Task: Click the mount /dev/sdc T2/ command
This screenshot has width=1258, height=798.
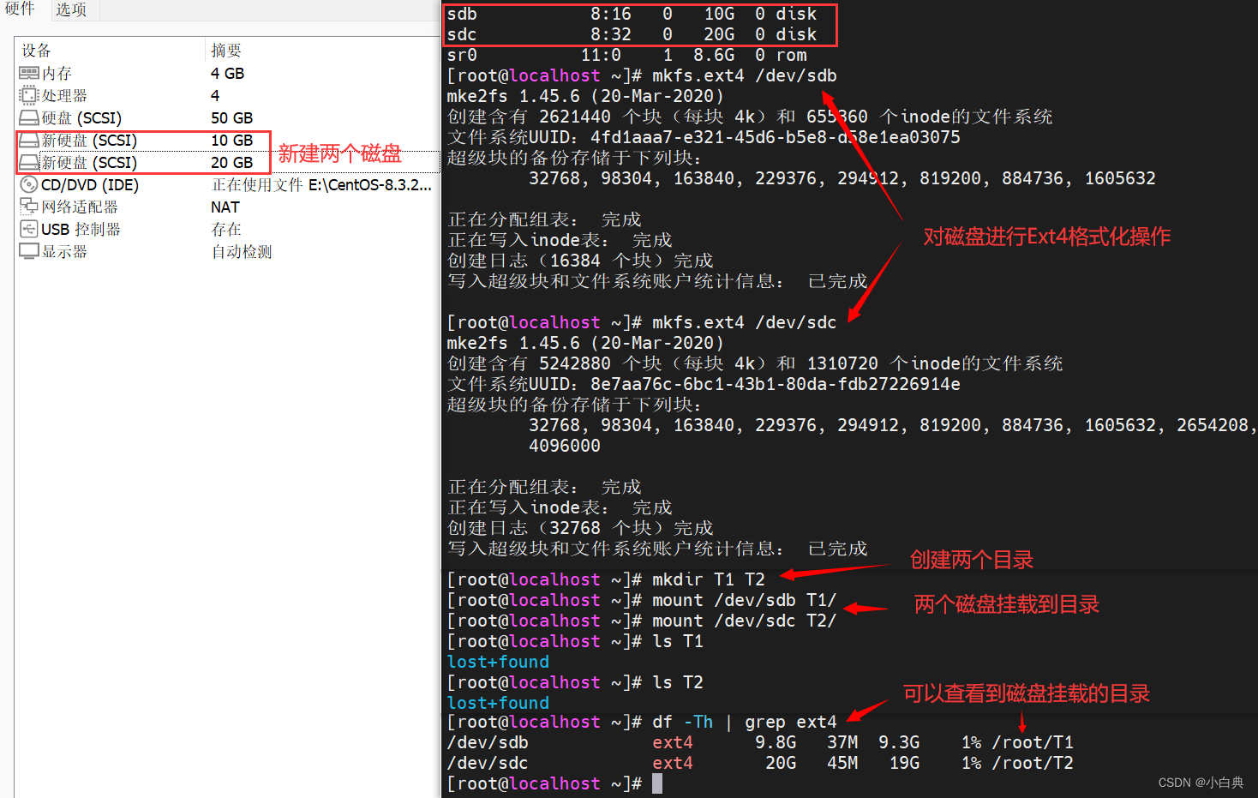Action: coord(642,621)
